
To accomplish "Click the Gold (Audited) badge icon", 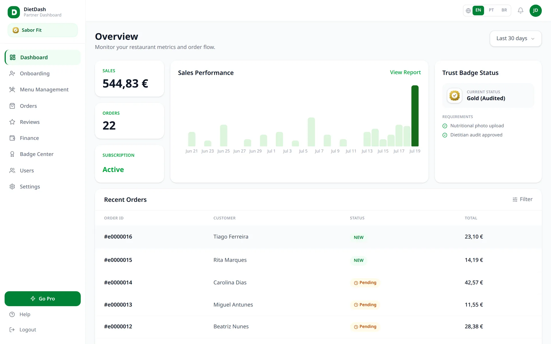I will click(x=455, y=95).
